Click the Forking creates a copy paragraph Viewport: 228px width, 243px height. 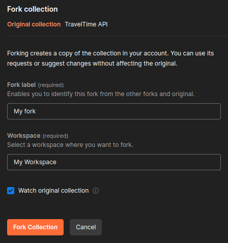coord(110,58)
